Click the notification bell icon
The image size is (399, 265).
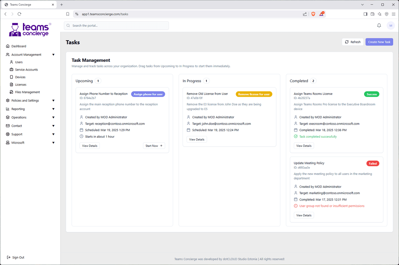point(379,25)
